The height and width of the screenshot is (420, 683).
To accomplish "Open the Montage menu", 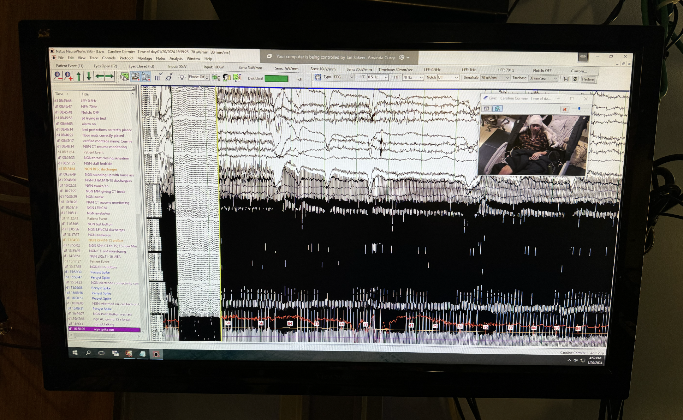I will pyautogui.click(x=144, y=58).
